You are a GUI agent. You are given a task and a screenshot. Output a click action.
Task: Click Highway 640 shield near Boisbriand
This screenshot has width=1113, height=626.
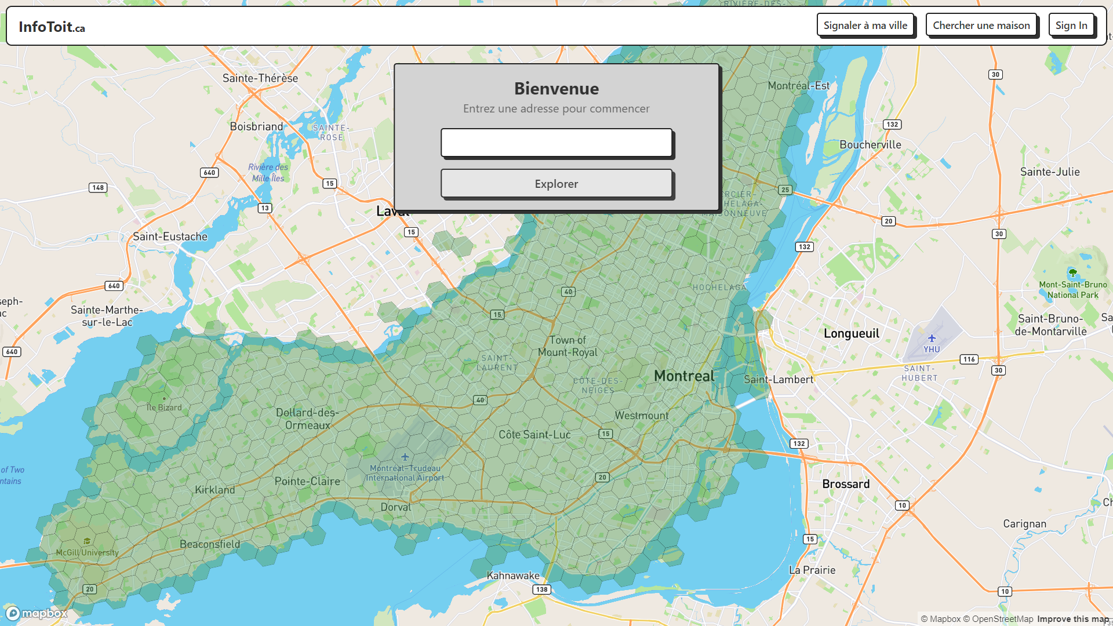[x=209, y=173]
